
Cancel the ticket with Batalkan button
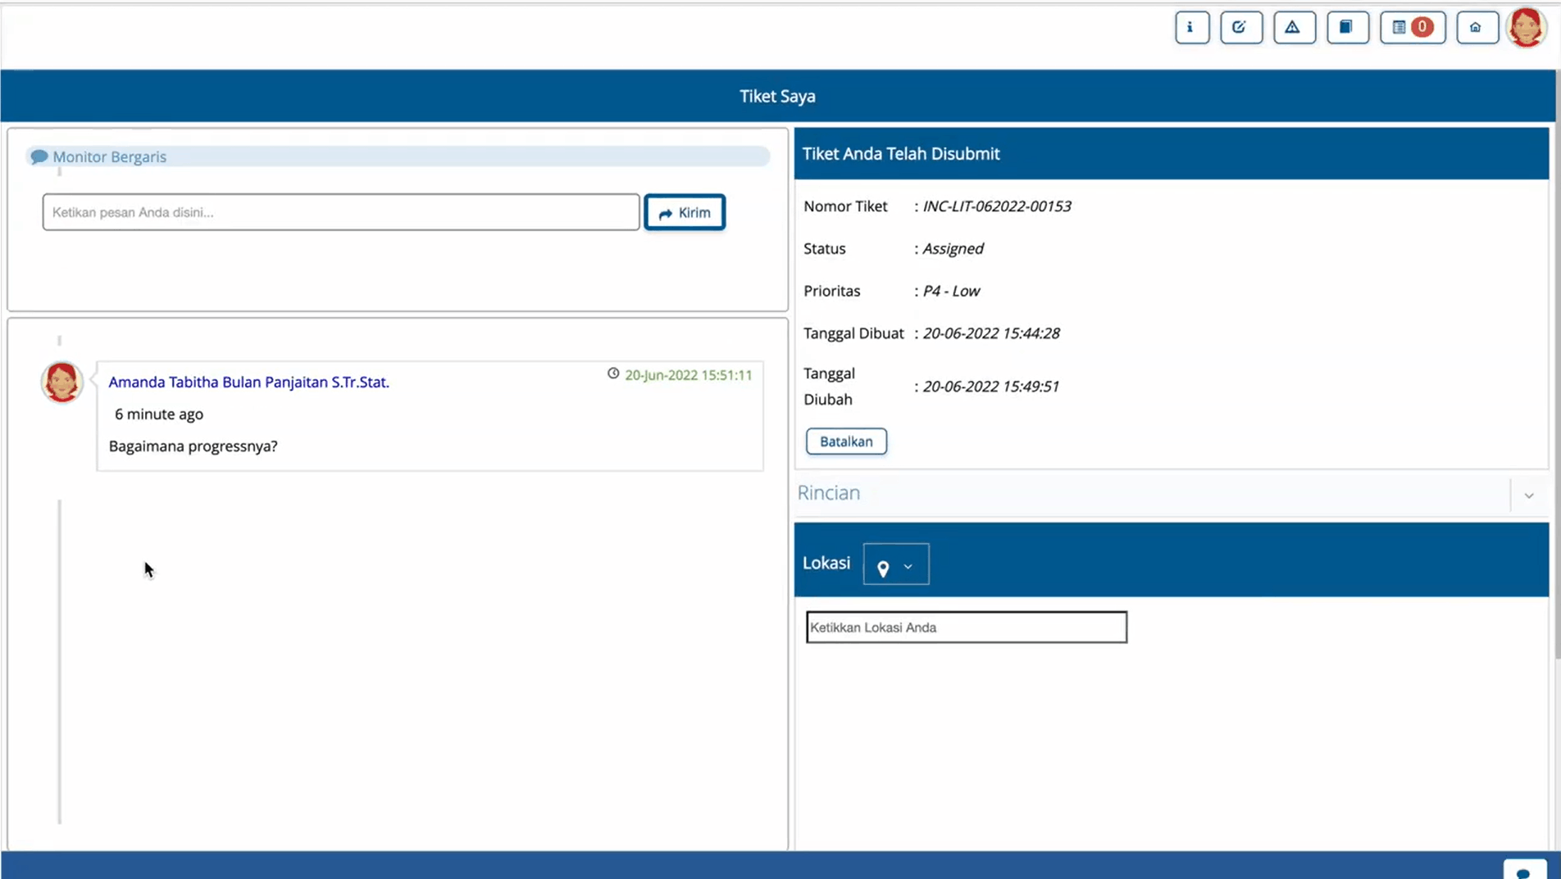pyautogui.click(x=846, y=442)
